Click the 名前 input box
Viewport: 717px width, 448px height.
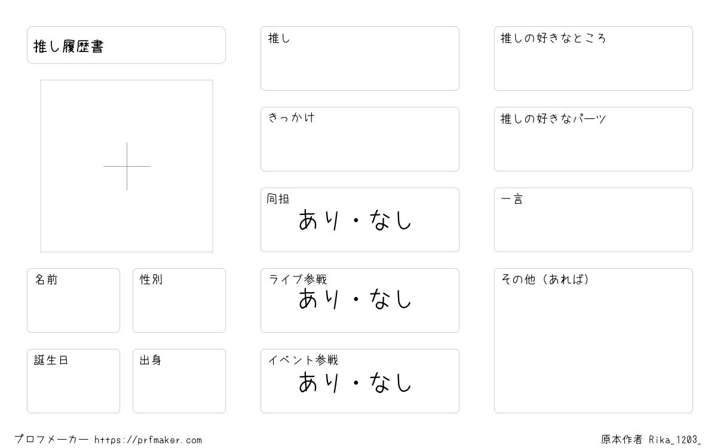pos(73,300)
